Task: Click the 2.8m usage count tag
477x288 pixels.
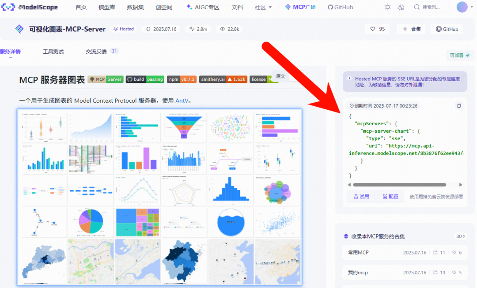Action: (x=198, y=29)
